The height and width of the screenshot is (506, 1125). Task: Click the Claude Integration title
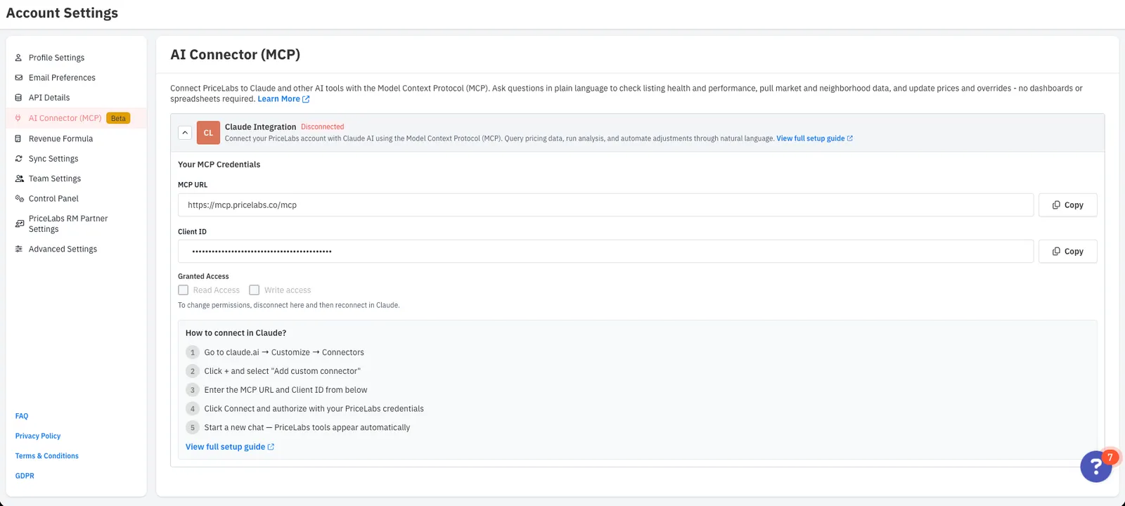click(x=260, y=127)
